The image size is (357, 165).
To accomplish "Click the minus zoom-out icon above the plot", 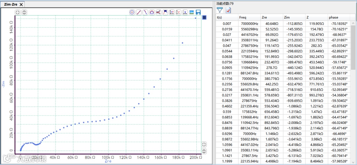I will click(24, 12).
